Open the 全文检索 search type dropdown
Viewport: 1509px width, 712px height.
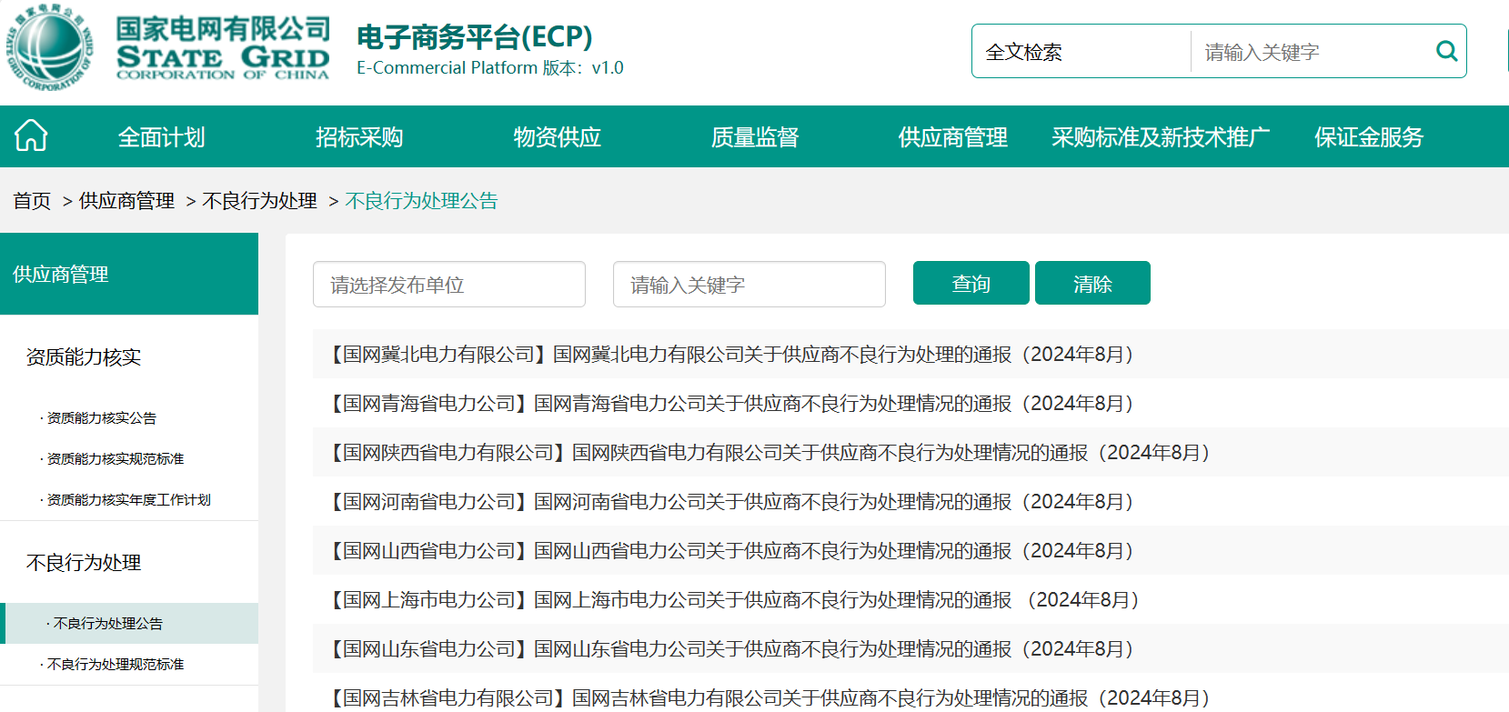[x=1081, y=52]
